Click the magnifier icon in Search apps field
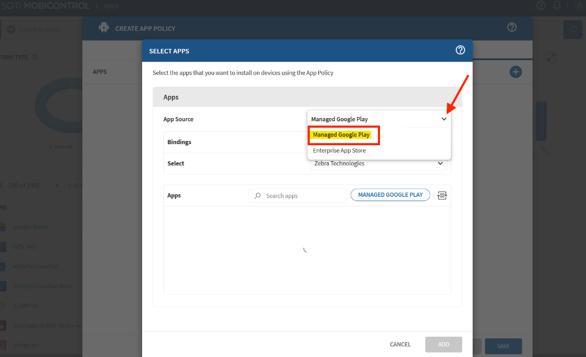586x357 pixels. (x=258, y=196)
